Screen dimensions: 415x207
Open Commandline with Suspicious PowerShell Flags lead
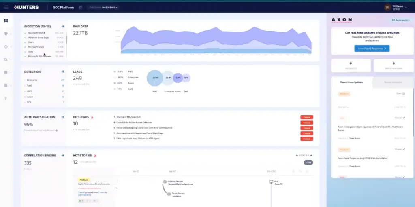coord(139,133)
